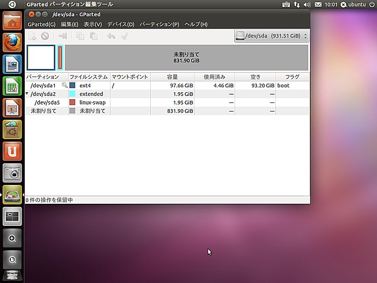Click the ext4 blue color swatch
Viewport: 377px width, 283px height.
pyautogui.click(x=72, y=85)
